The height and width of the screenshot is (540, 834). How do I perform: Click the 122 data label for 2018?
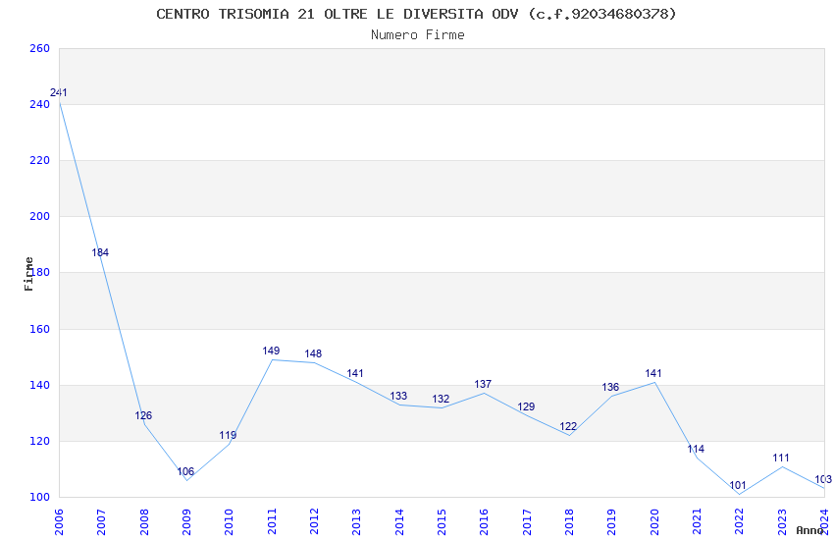click(568, 427)
